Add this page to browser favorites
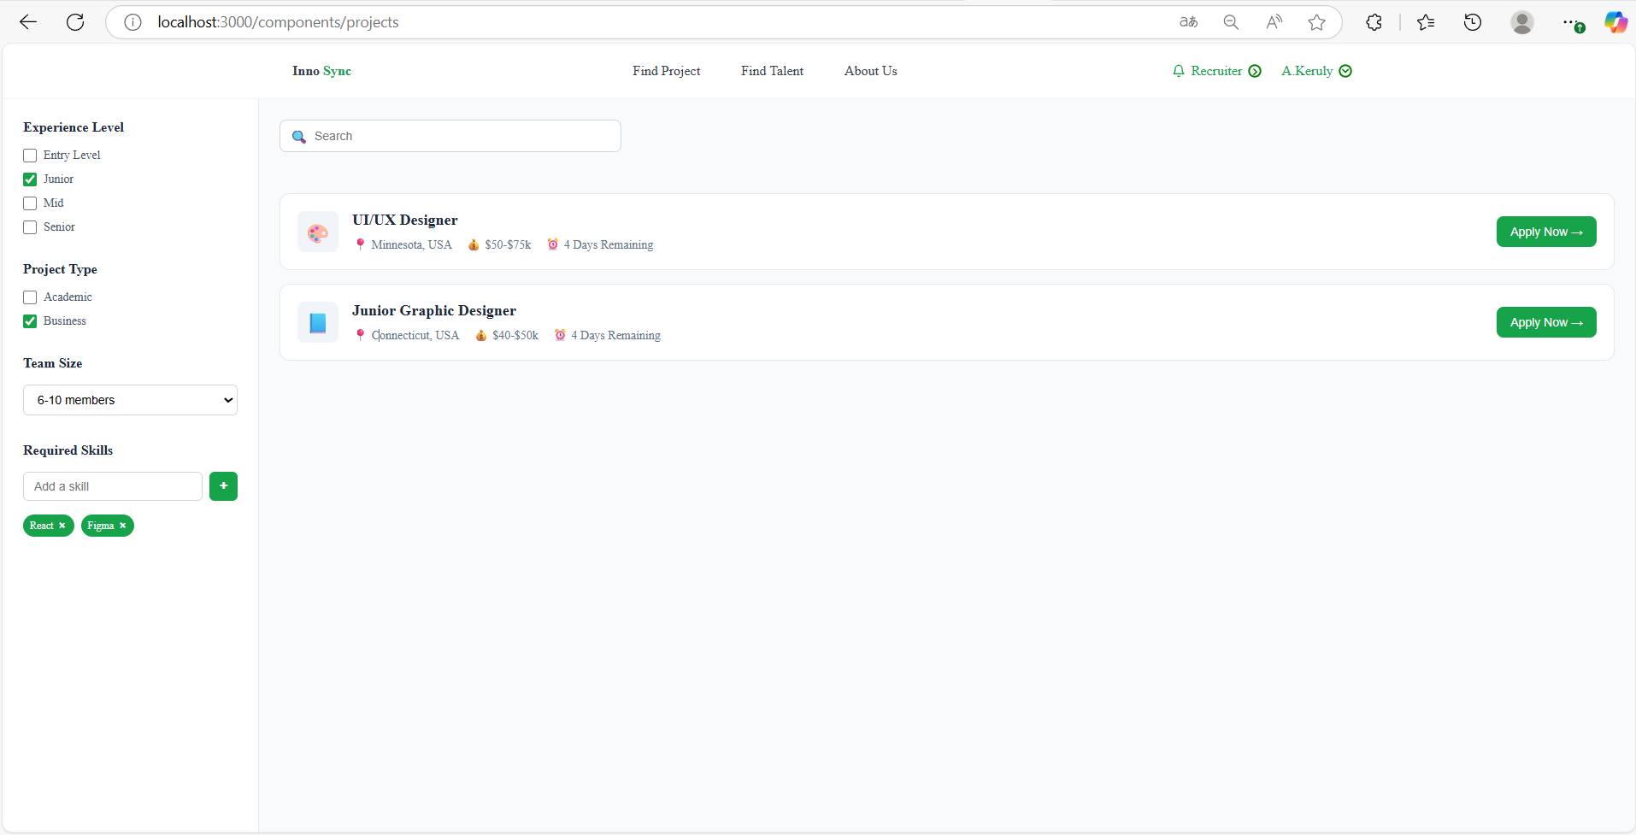Image resolution: width=1636 pixels, height=835 pixels. pos(1315,22)
